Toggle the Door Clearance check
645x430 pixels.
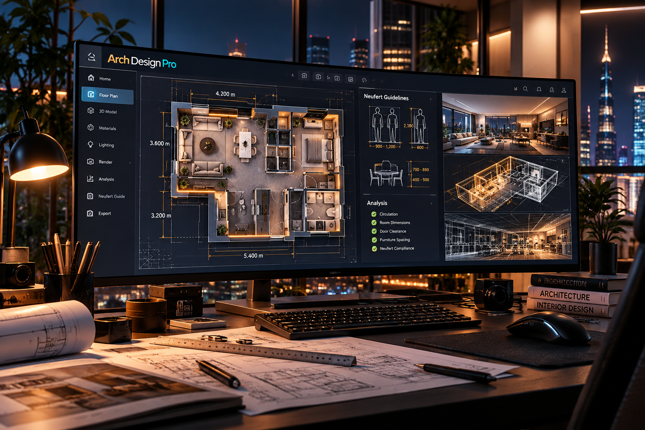click(x=374, y=231)
